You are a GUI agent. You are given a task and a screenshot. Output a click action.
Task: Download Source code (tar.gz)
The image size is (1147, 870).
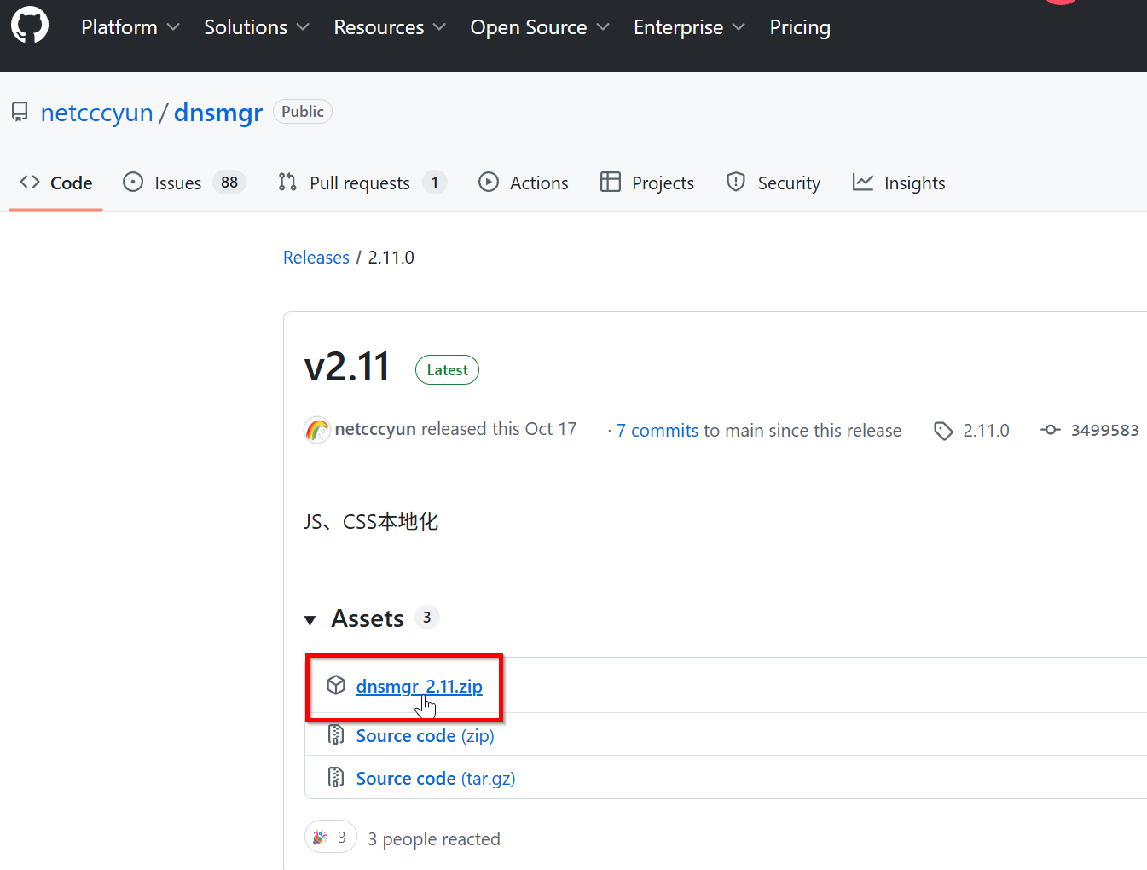[x=436, y=779]
